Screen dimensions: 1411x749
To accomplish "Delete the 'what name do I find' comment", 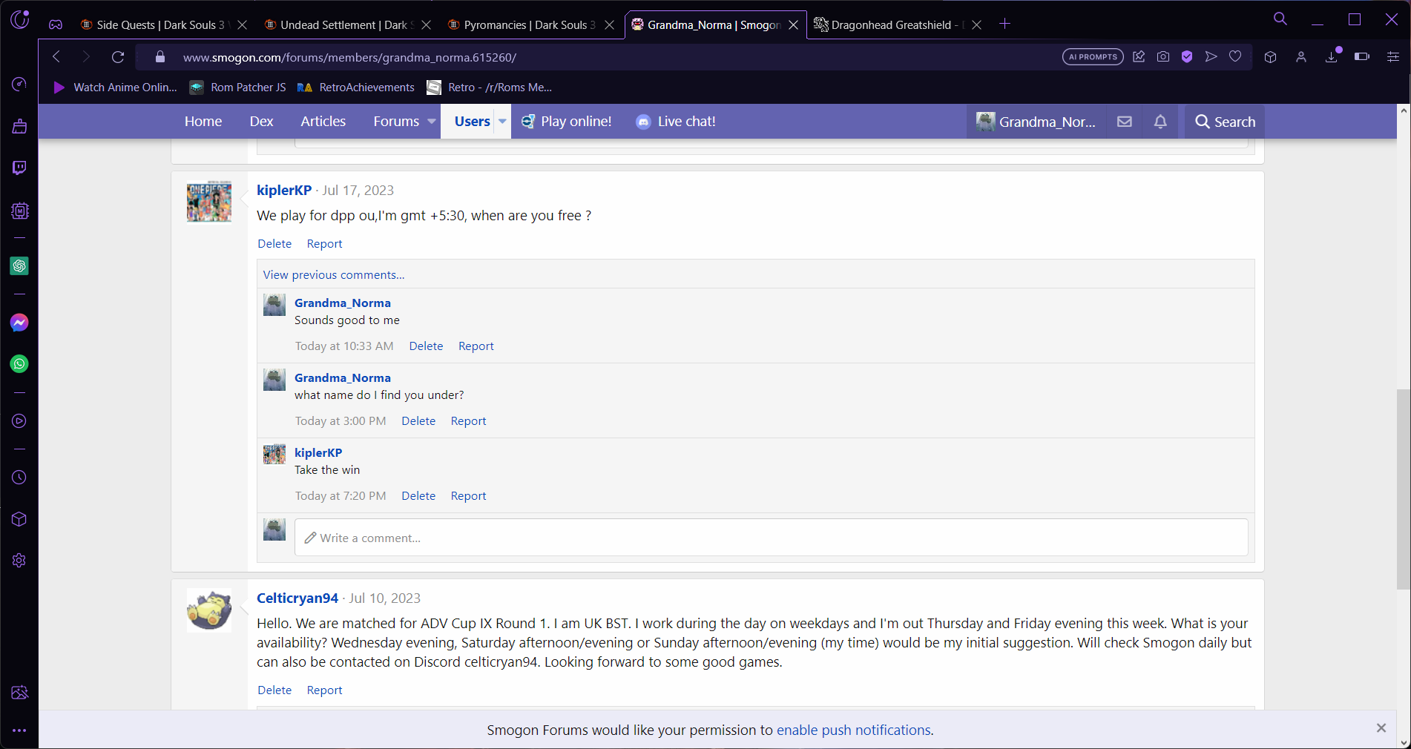I will 418,421.
